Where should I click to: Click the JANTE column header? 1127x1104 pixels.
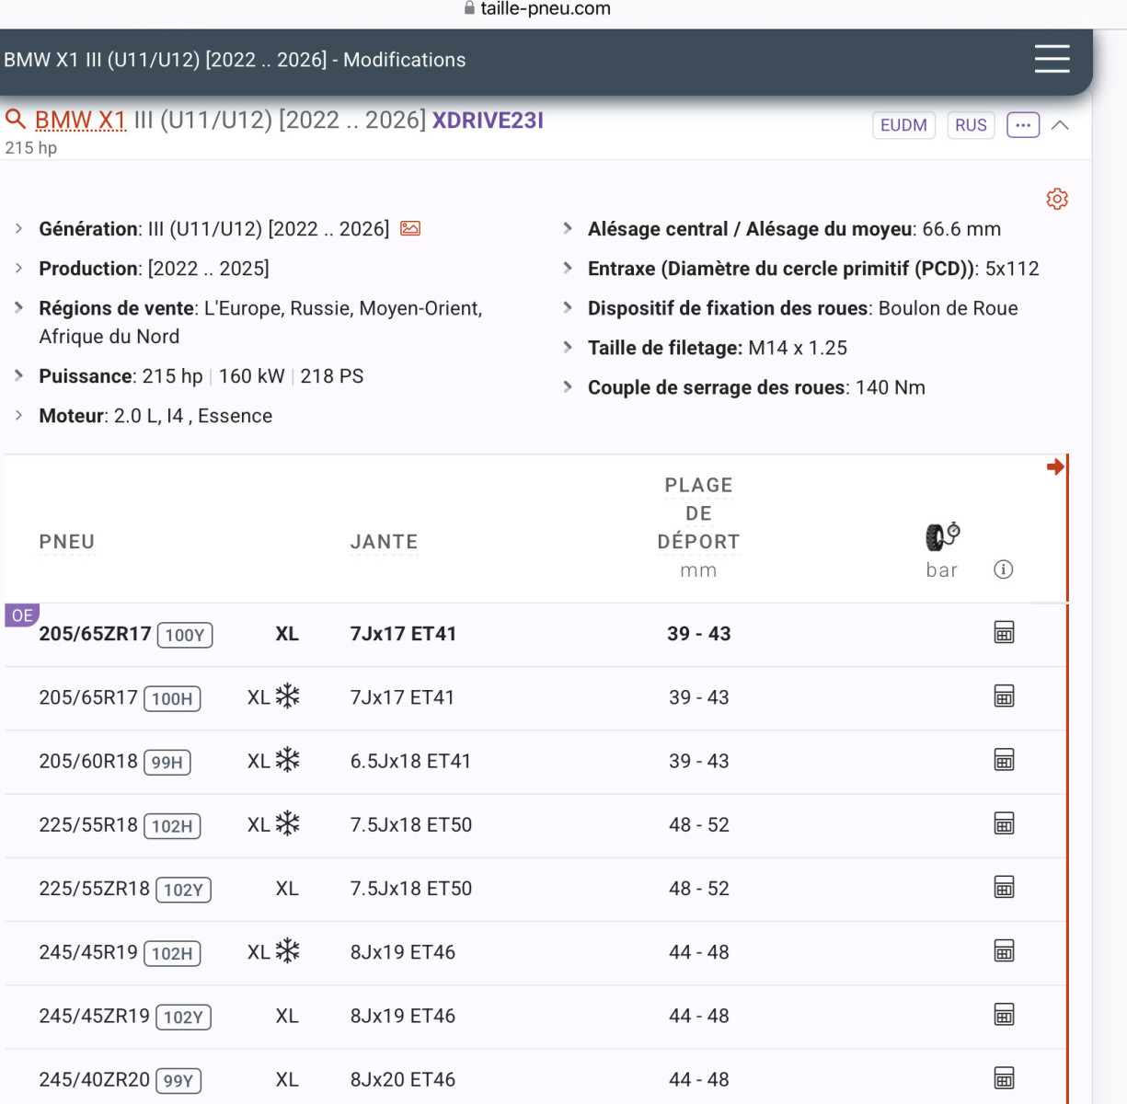pyautogui.click(x=384, y=542)
